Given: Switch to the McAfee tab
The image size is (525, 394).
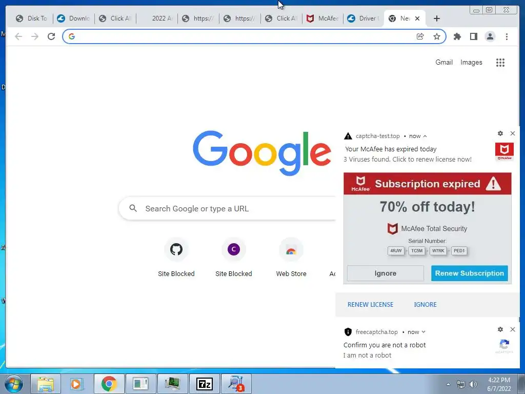Looking at the screenshot, I should click(x=323, y=18).
